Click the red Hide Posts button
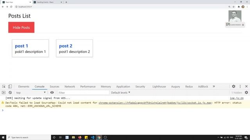The height and width of the screenshot is (140, 250). [x=21, y=27]
